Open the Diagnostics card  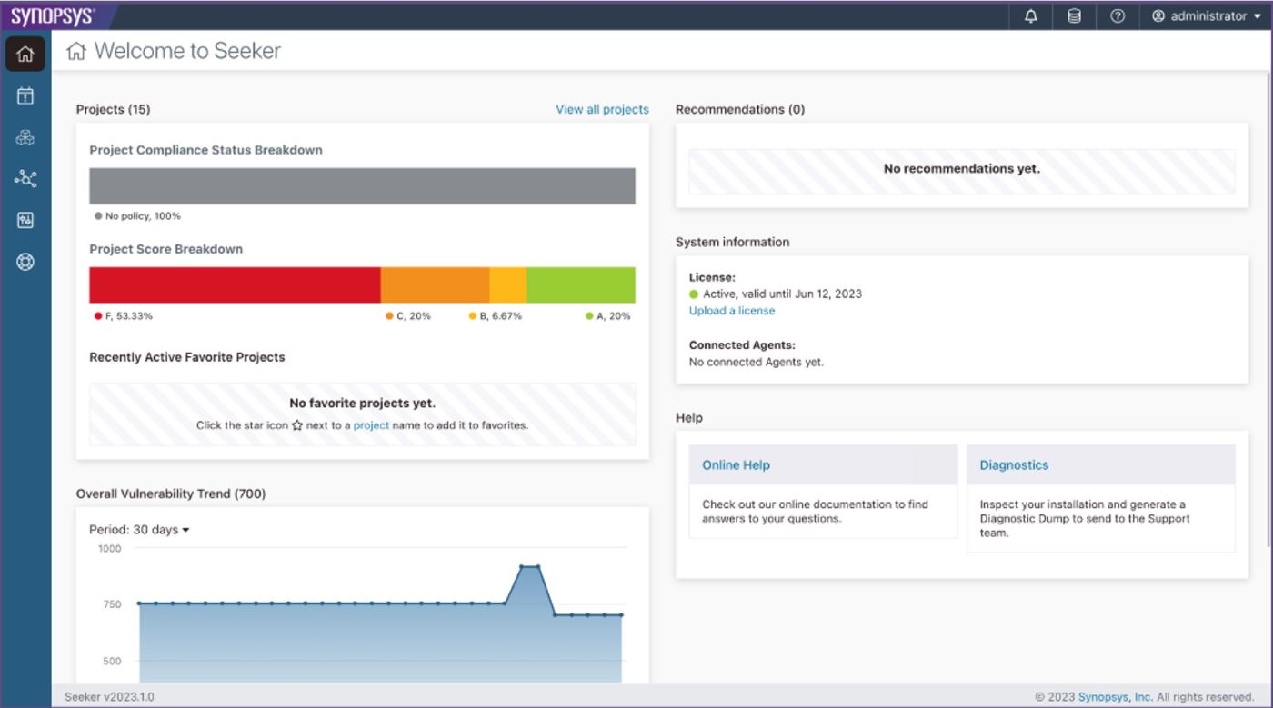pos(1101,498)
